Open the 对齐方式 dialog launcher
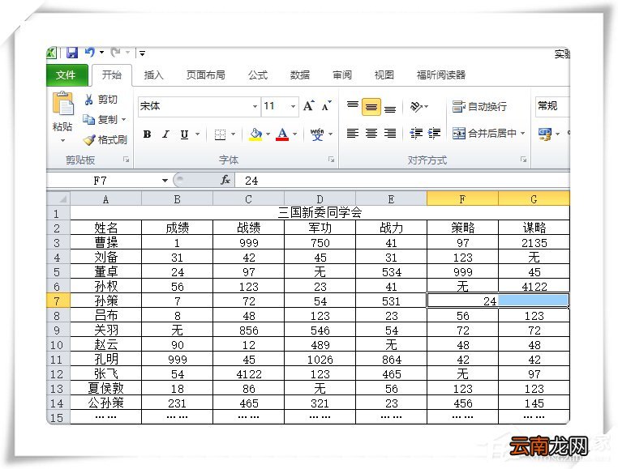 [523, 160]
